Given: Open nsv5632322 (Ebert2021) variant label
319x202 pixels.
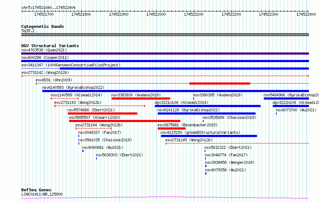Looking at the screenshot, I should click(228, 147).
